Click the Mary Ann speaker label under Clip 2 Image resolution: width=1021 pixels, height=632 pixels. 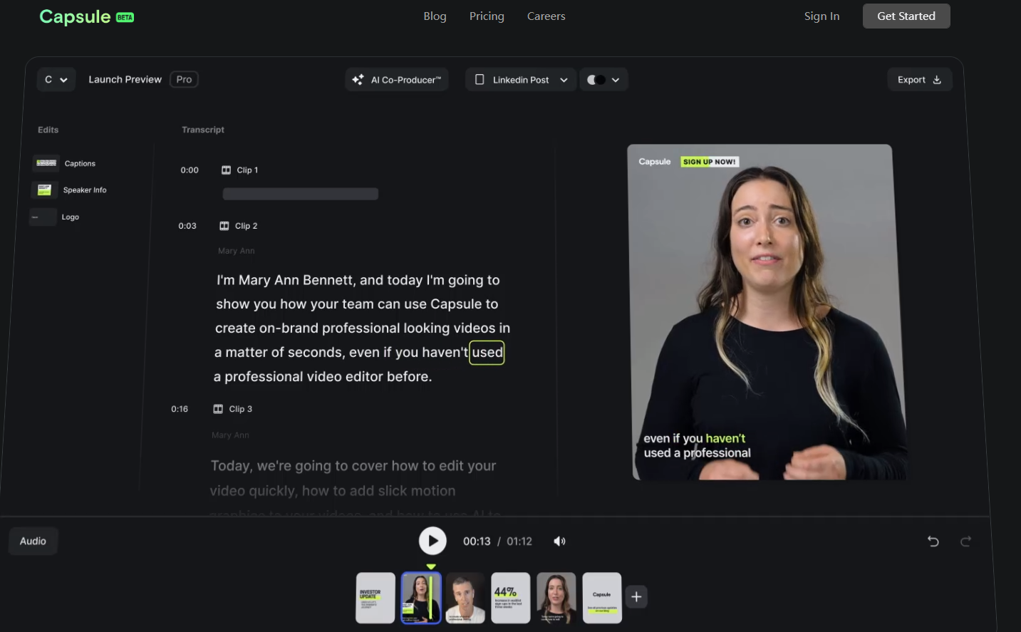237,251
